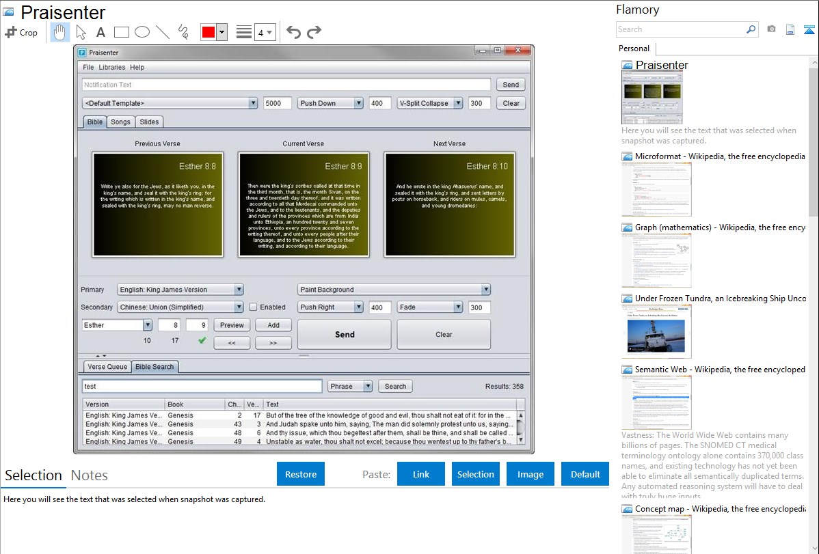Click the Add verse button
This screenshot has height=554, width=819.
click(x=273, y=324)
